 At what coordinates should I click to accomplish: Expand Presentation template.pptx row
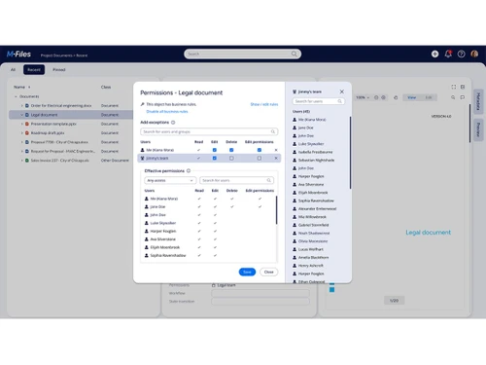(22, 124)
